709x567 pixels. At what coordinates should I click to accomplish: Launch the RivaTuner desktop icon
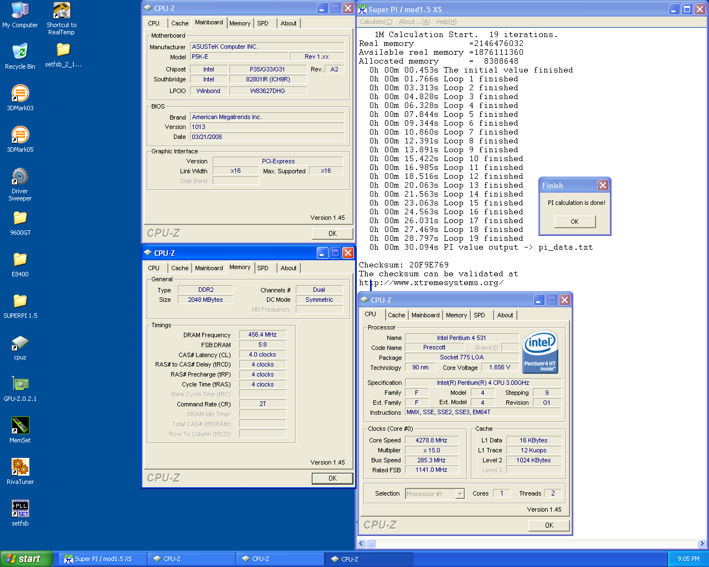tap(20, 472)
